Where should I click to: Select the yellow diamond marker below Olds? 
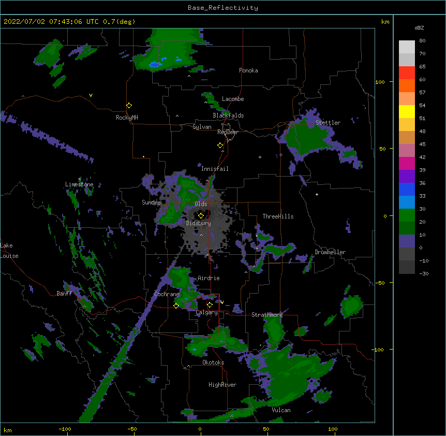pos(201,215)
